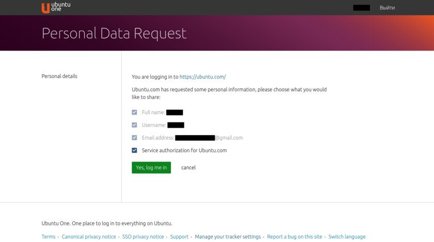Open the Terms footer link
The width and height of the screenshot is (434, 242).
(49, 237)
